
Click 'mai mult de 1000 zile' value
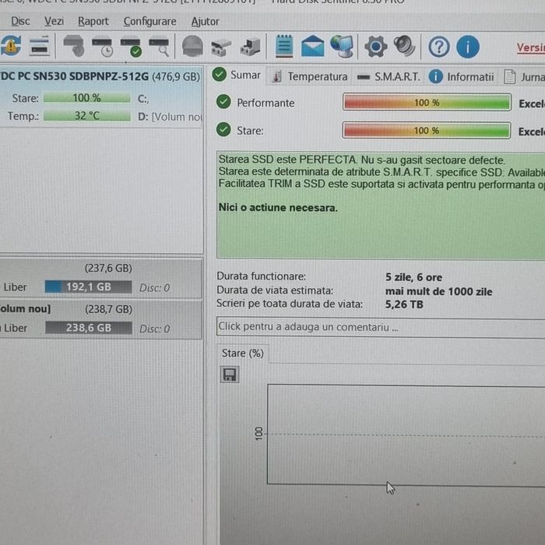click(x=438, y=291)
